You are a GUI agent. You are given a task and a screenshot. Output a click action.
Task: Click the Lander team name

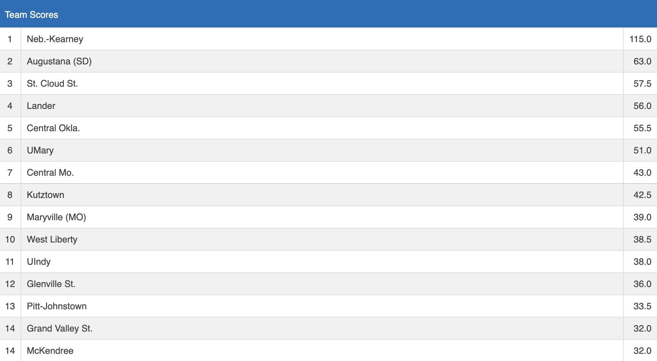(x=41, y=106)
